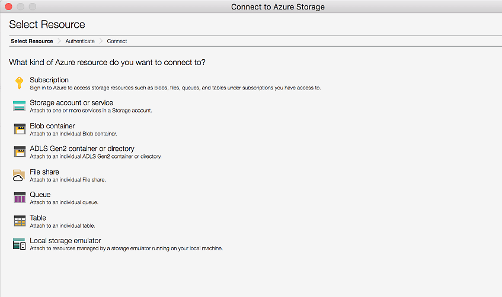Screen dimensions: 502x297
Task: Choose the ADLS Gen2 container icon
Action: (20, 152)
